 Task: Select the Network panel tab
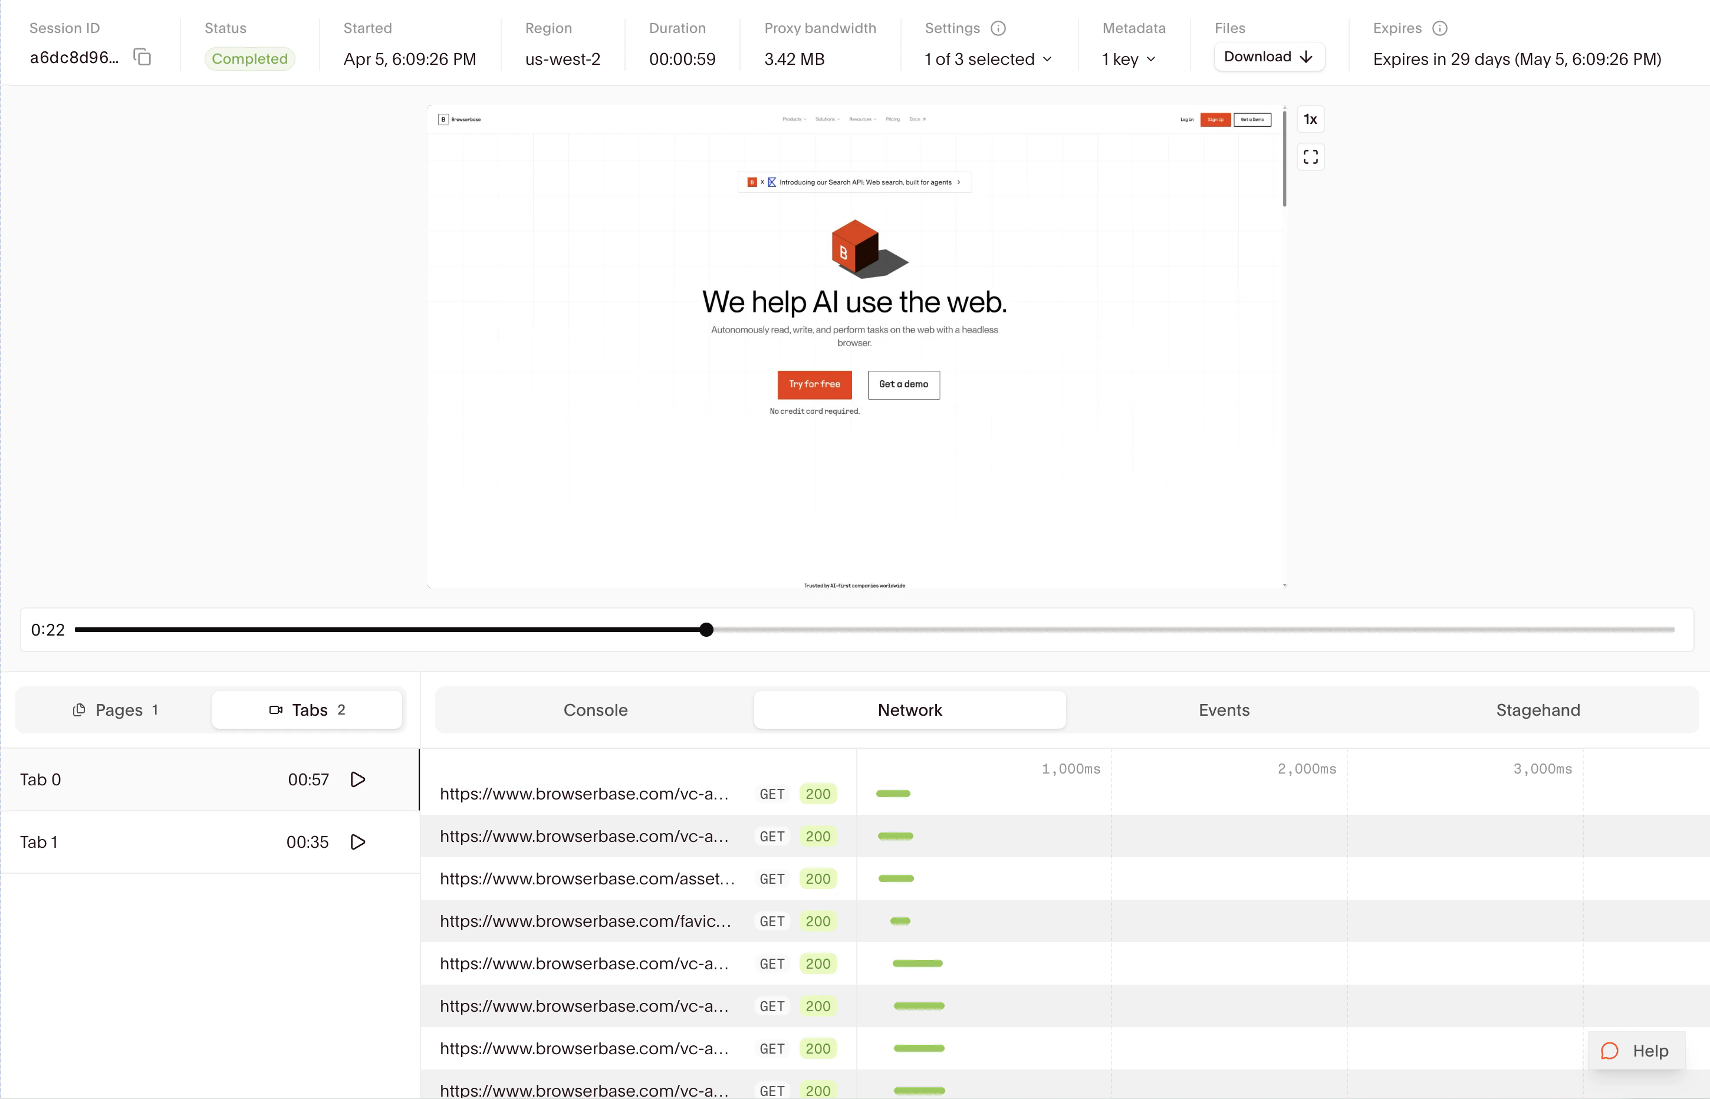click(x=909, y=710)
